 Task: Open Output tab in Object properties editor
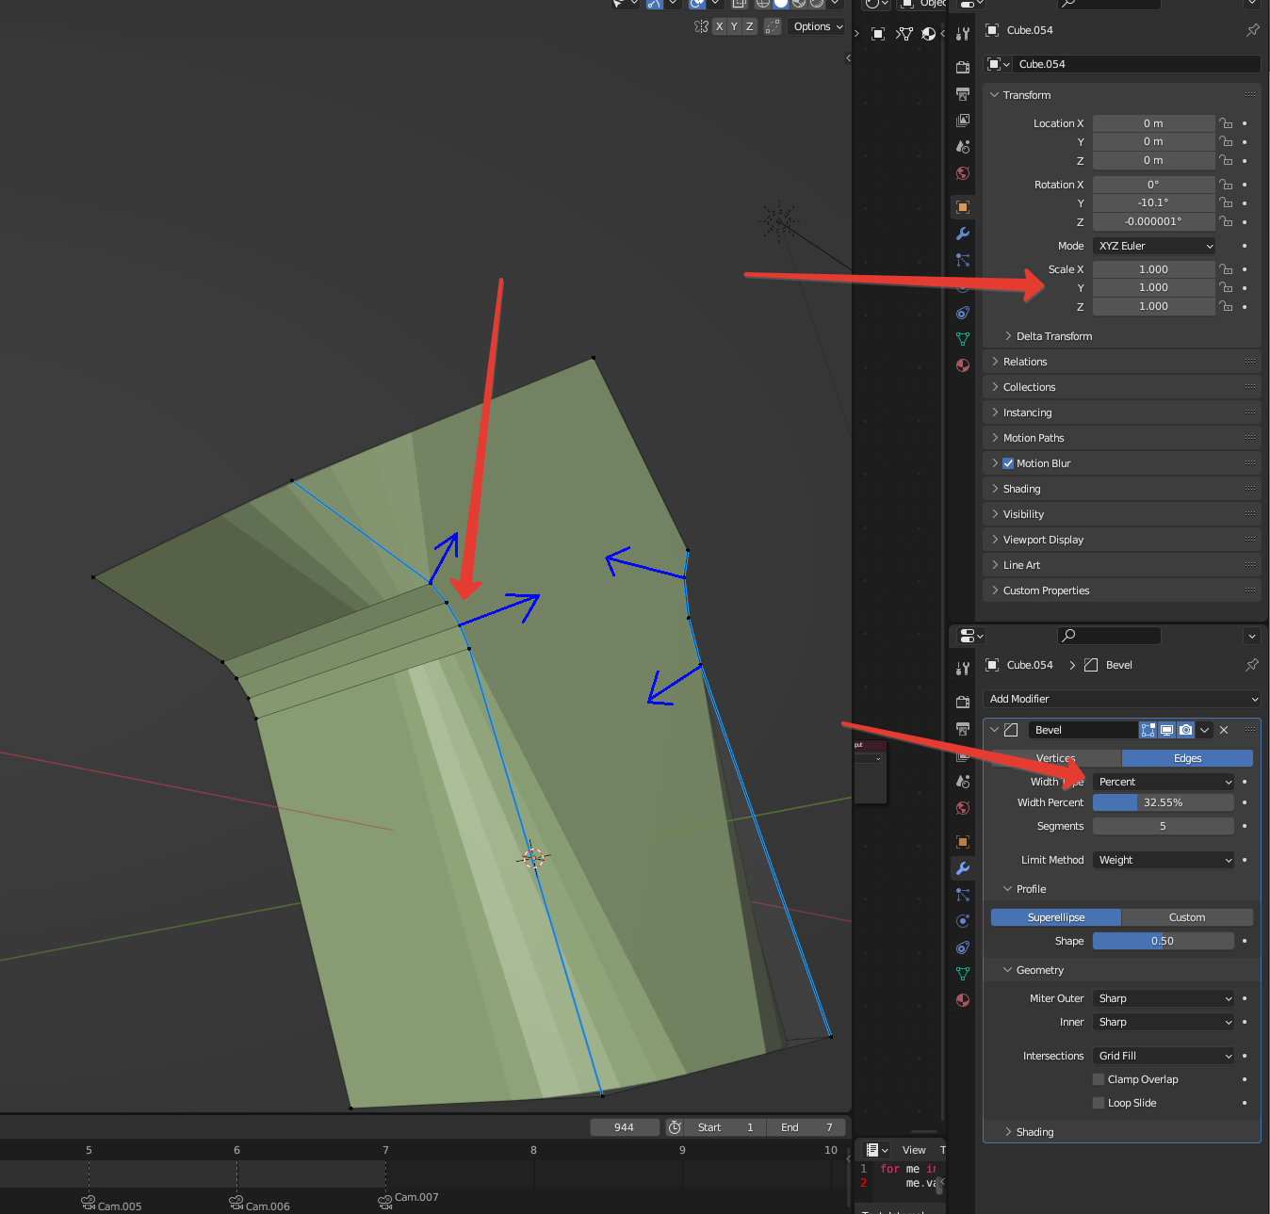click(963, 94)
